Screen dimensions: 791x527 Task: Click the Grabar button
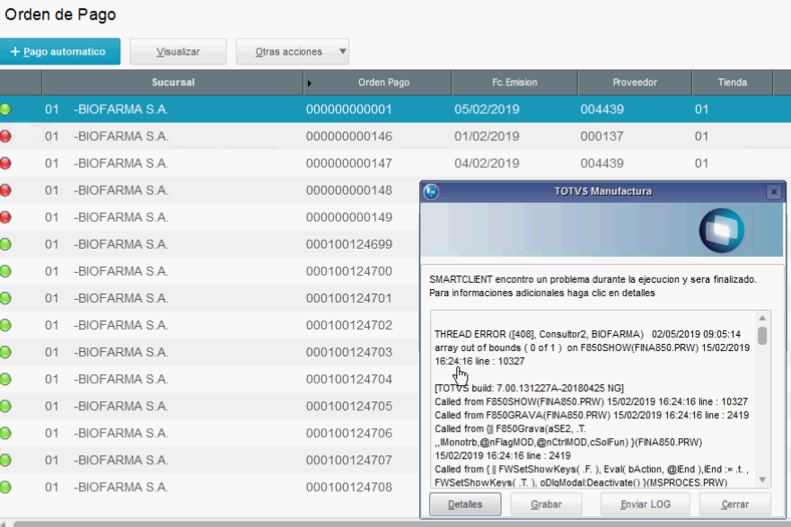click(x=546, y=505)
